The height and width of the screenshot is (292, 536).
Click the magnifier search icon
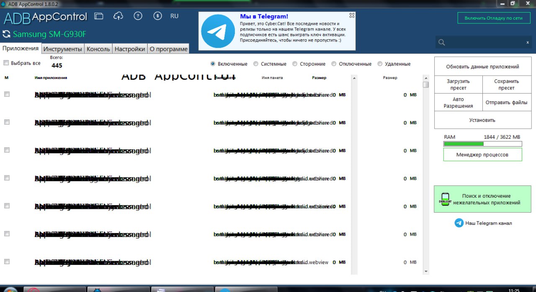(x=441, y=42)
